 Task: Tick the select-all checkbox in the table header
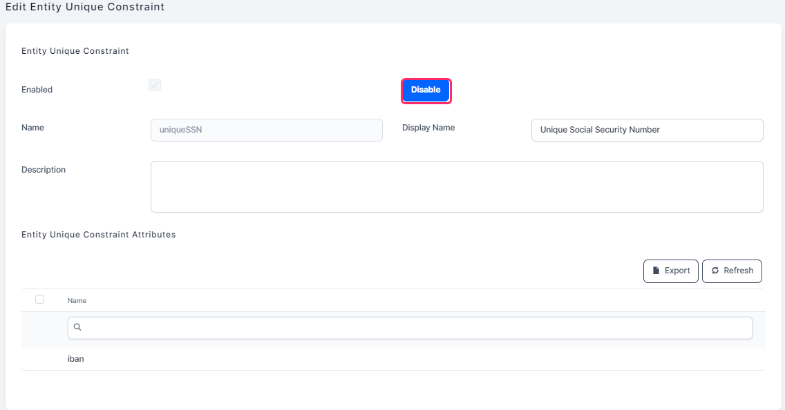(x=39, y=299)
